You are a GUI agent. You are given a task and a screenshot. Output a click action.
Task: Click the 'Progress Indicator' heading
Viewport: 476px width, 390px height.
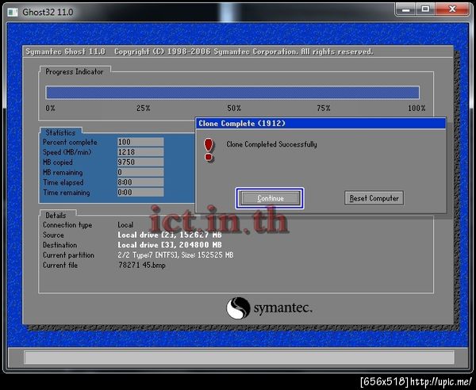coord(75,72)
